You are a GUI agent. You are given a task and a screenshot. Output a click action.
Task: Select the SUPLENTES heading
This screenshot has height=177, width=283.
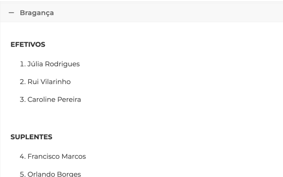tap(32, 137)
